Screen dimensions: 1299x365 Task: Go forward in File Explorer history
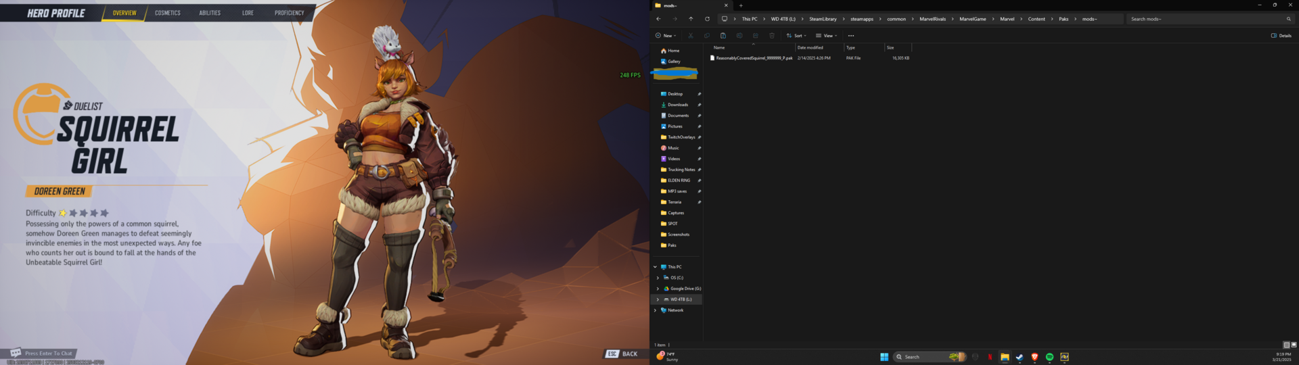(675, 19)
